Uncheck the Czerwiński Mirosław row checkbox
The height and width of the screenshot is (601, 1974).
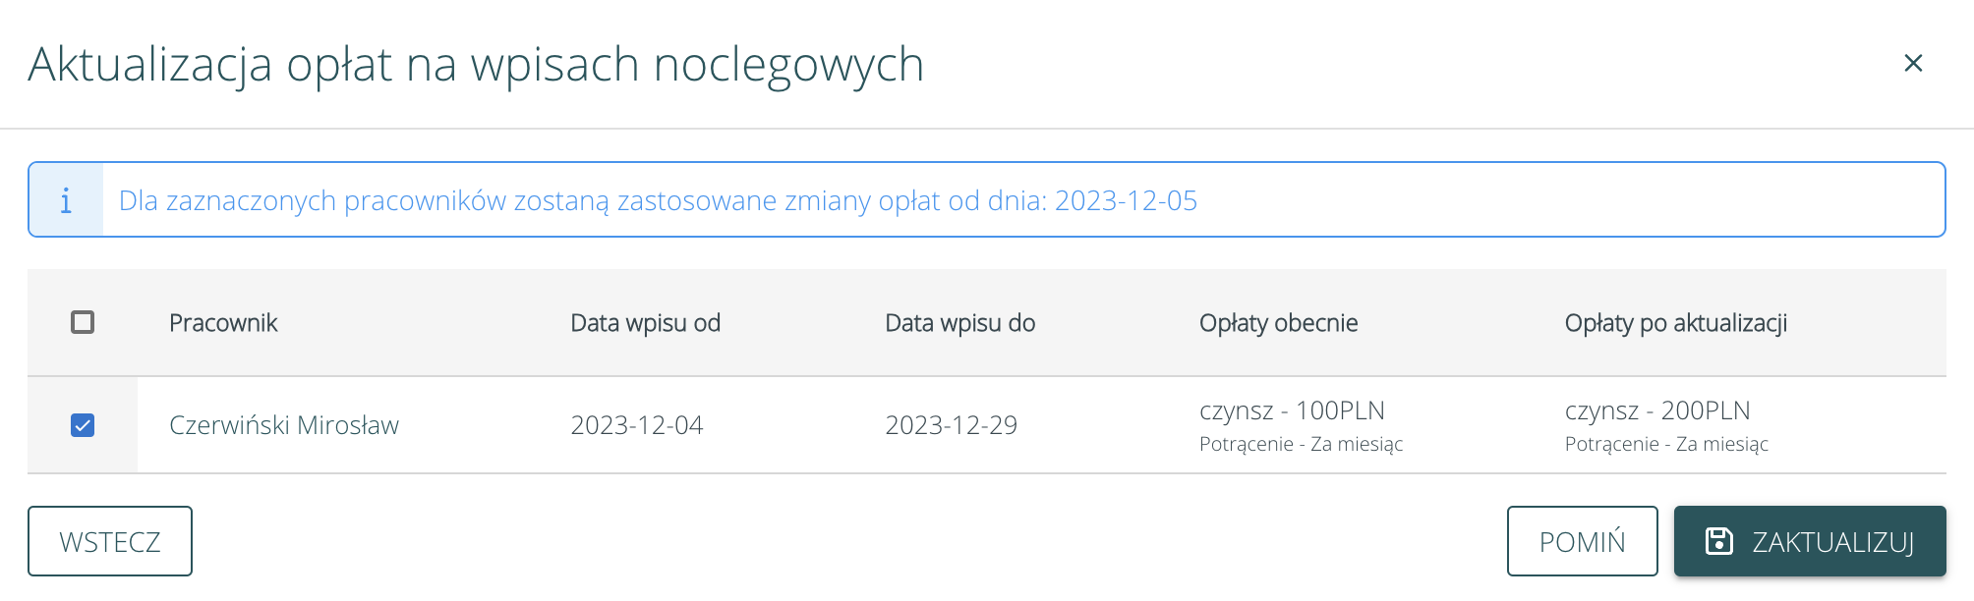point(83,425)
